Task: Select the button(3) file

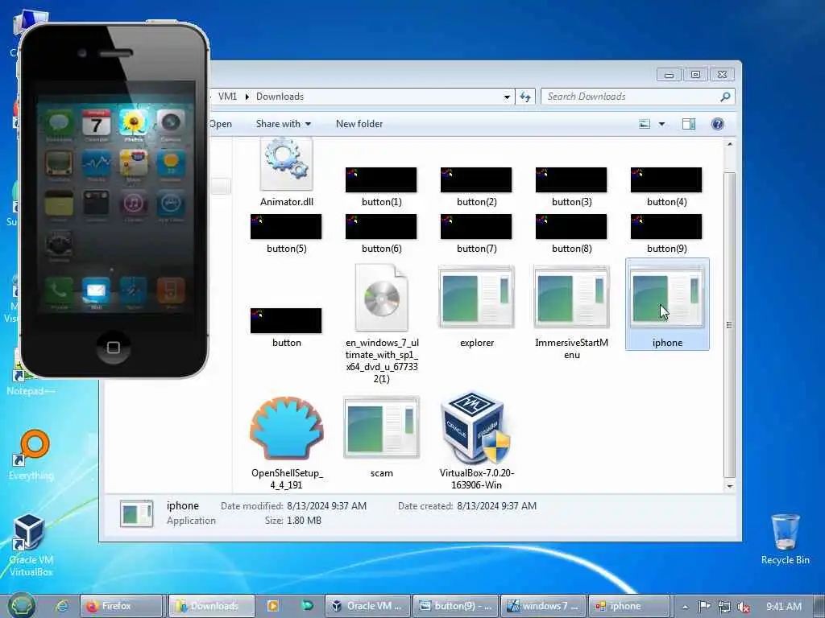Action: [x=571, y=186]
